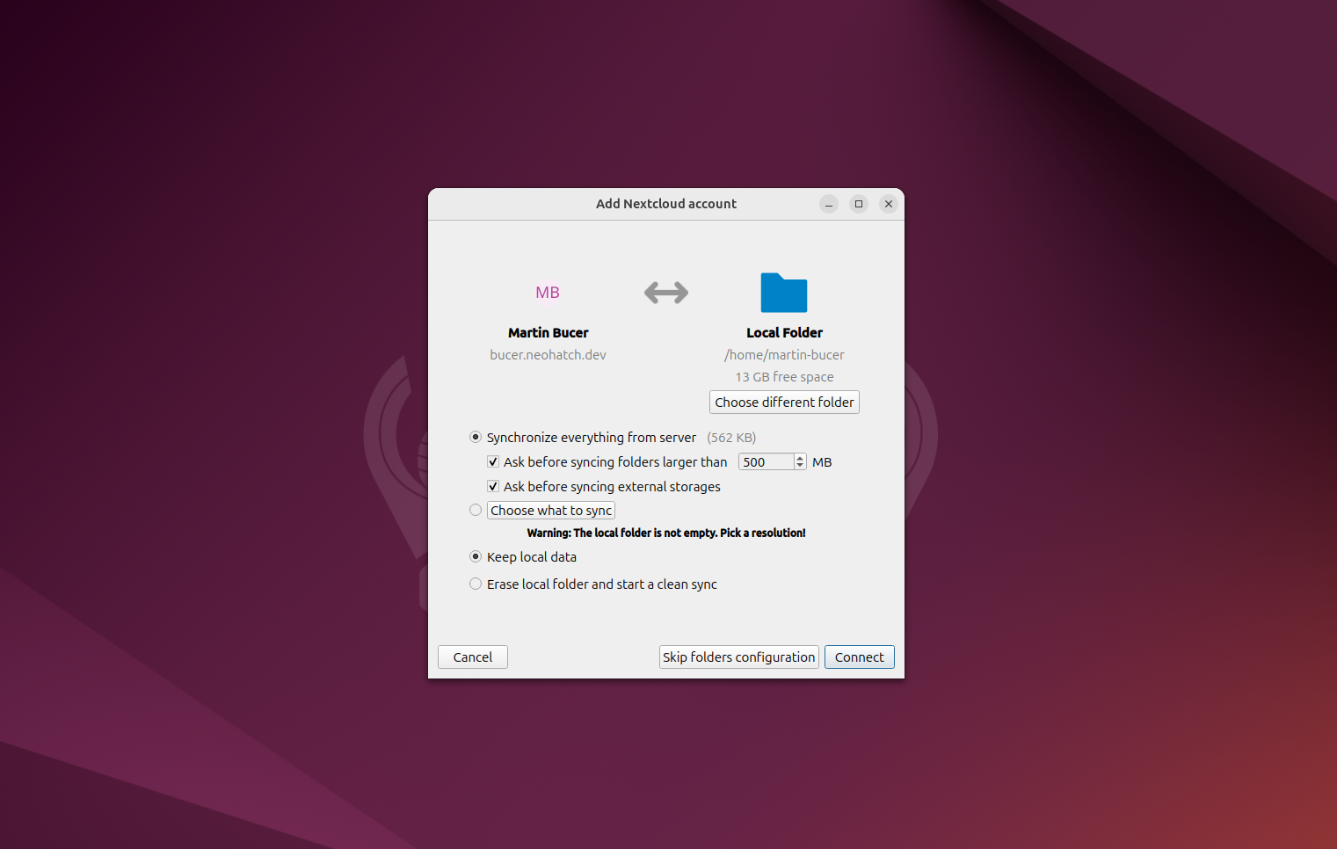Viewport: 1337px width, 849px height.
Task: Select the Choose what to sync radio
Action: (476, 510)
